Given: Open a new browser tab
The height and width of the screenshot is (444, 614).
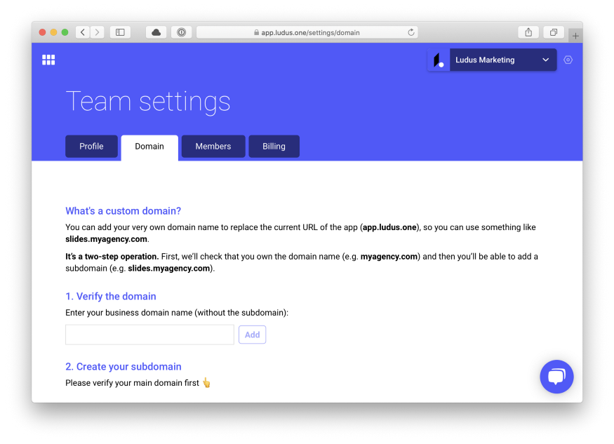Looking at the screenshot, I should tap(575, 35).
